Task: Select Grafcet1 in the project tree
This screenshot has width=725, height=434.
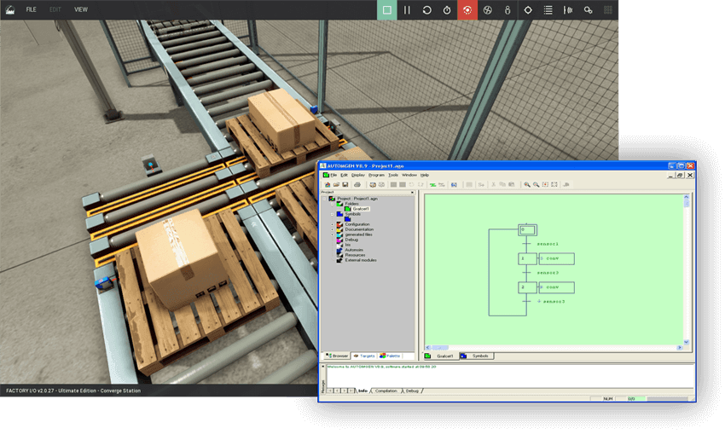Action: (361, 209)
